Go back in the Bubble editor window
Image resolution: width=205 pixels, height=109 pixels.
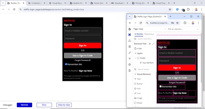click(x=130, y=23)
